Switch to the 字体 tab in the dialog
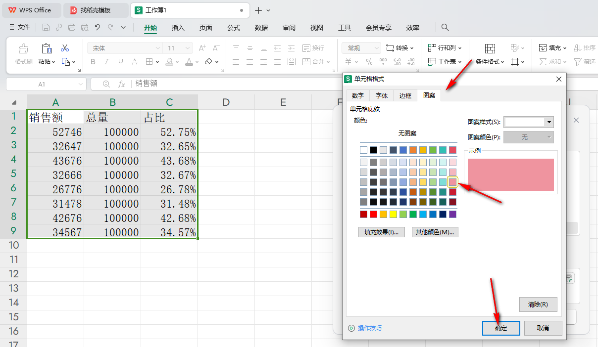598x347 pixels. click(x=382, y=96)
